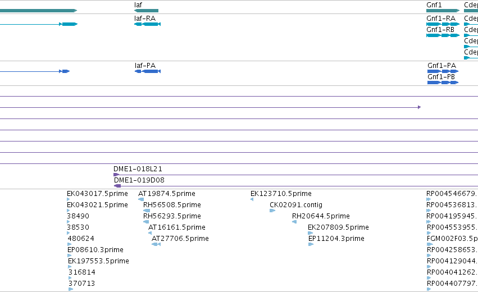Select the Iaf gene bar
This screenshot has height=292, width=478.
pos(147,11)
